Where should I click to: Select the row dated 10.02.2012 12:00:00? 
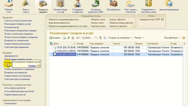[x=116, y=51]
